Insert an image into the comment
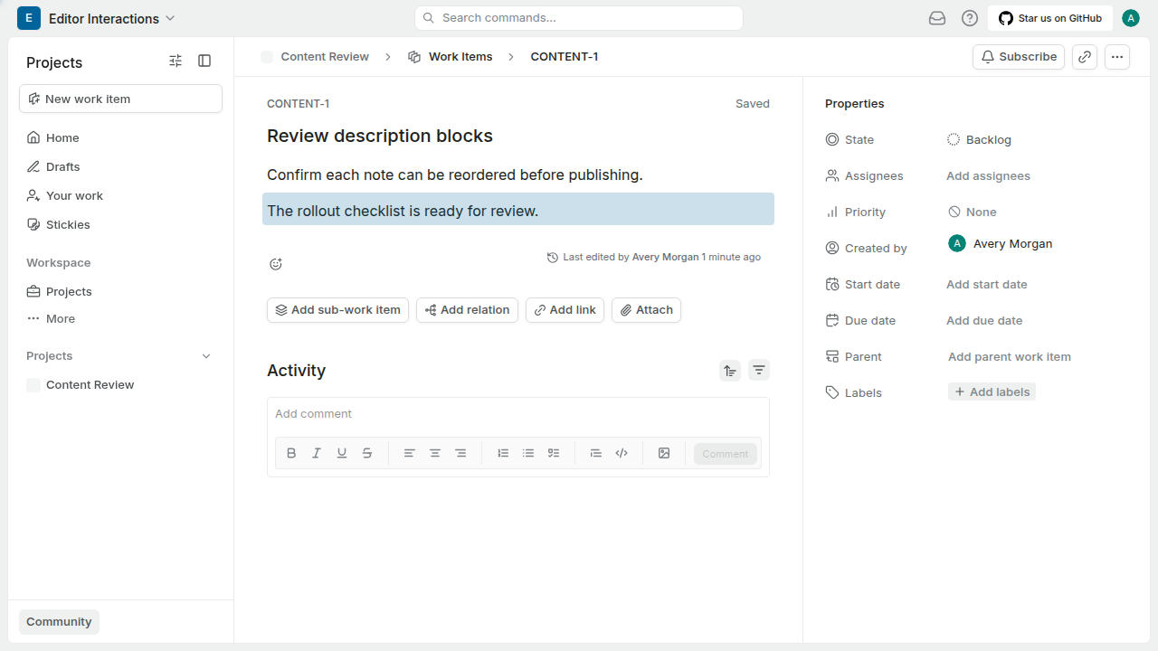The image size is (1158, 651). (x=664, y=453)
